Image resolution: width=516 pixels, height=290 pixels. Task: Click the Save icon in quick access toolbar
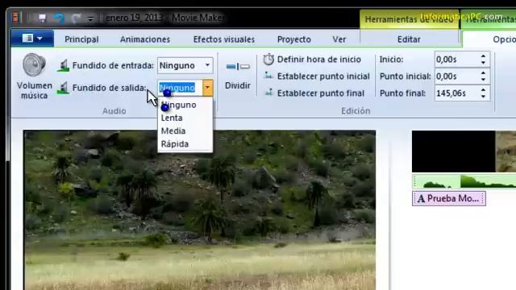point(42,18)
